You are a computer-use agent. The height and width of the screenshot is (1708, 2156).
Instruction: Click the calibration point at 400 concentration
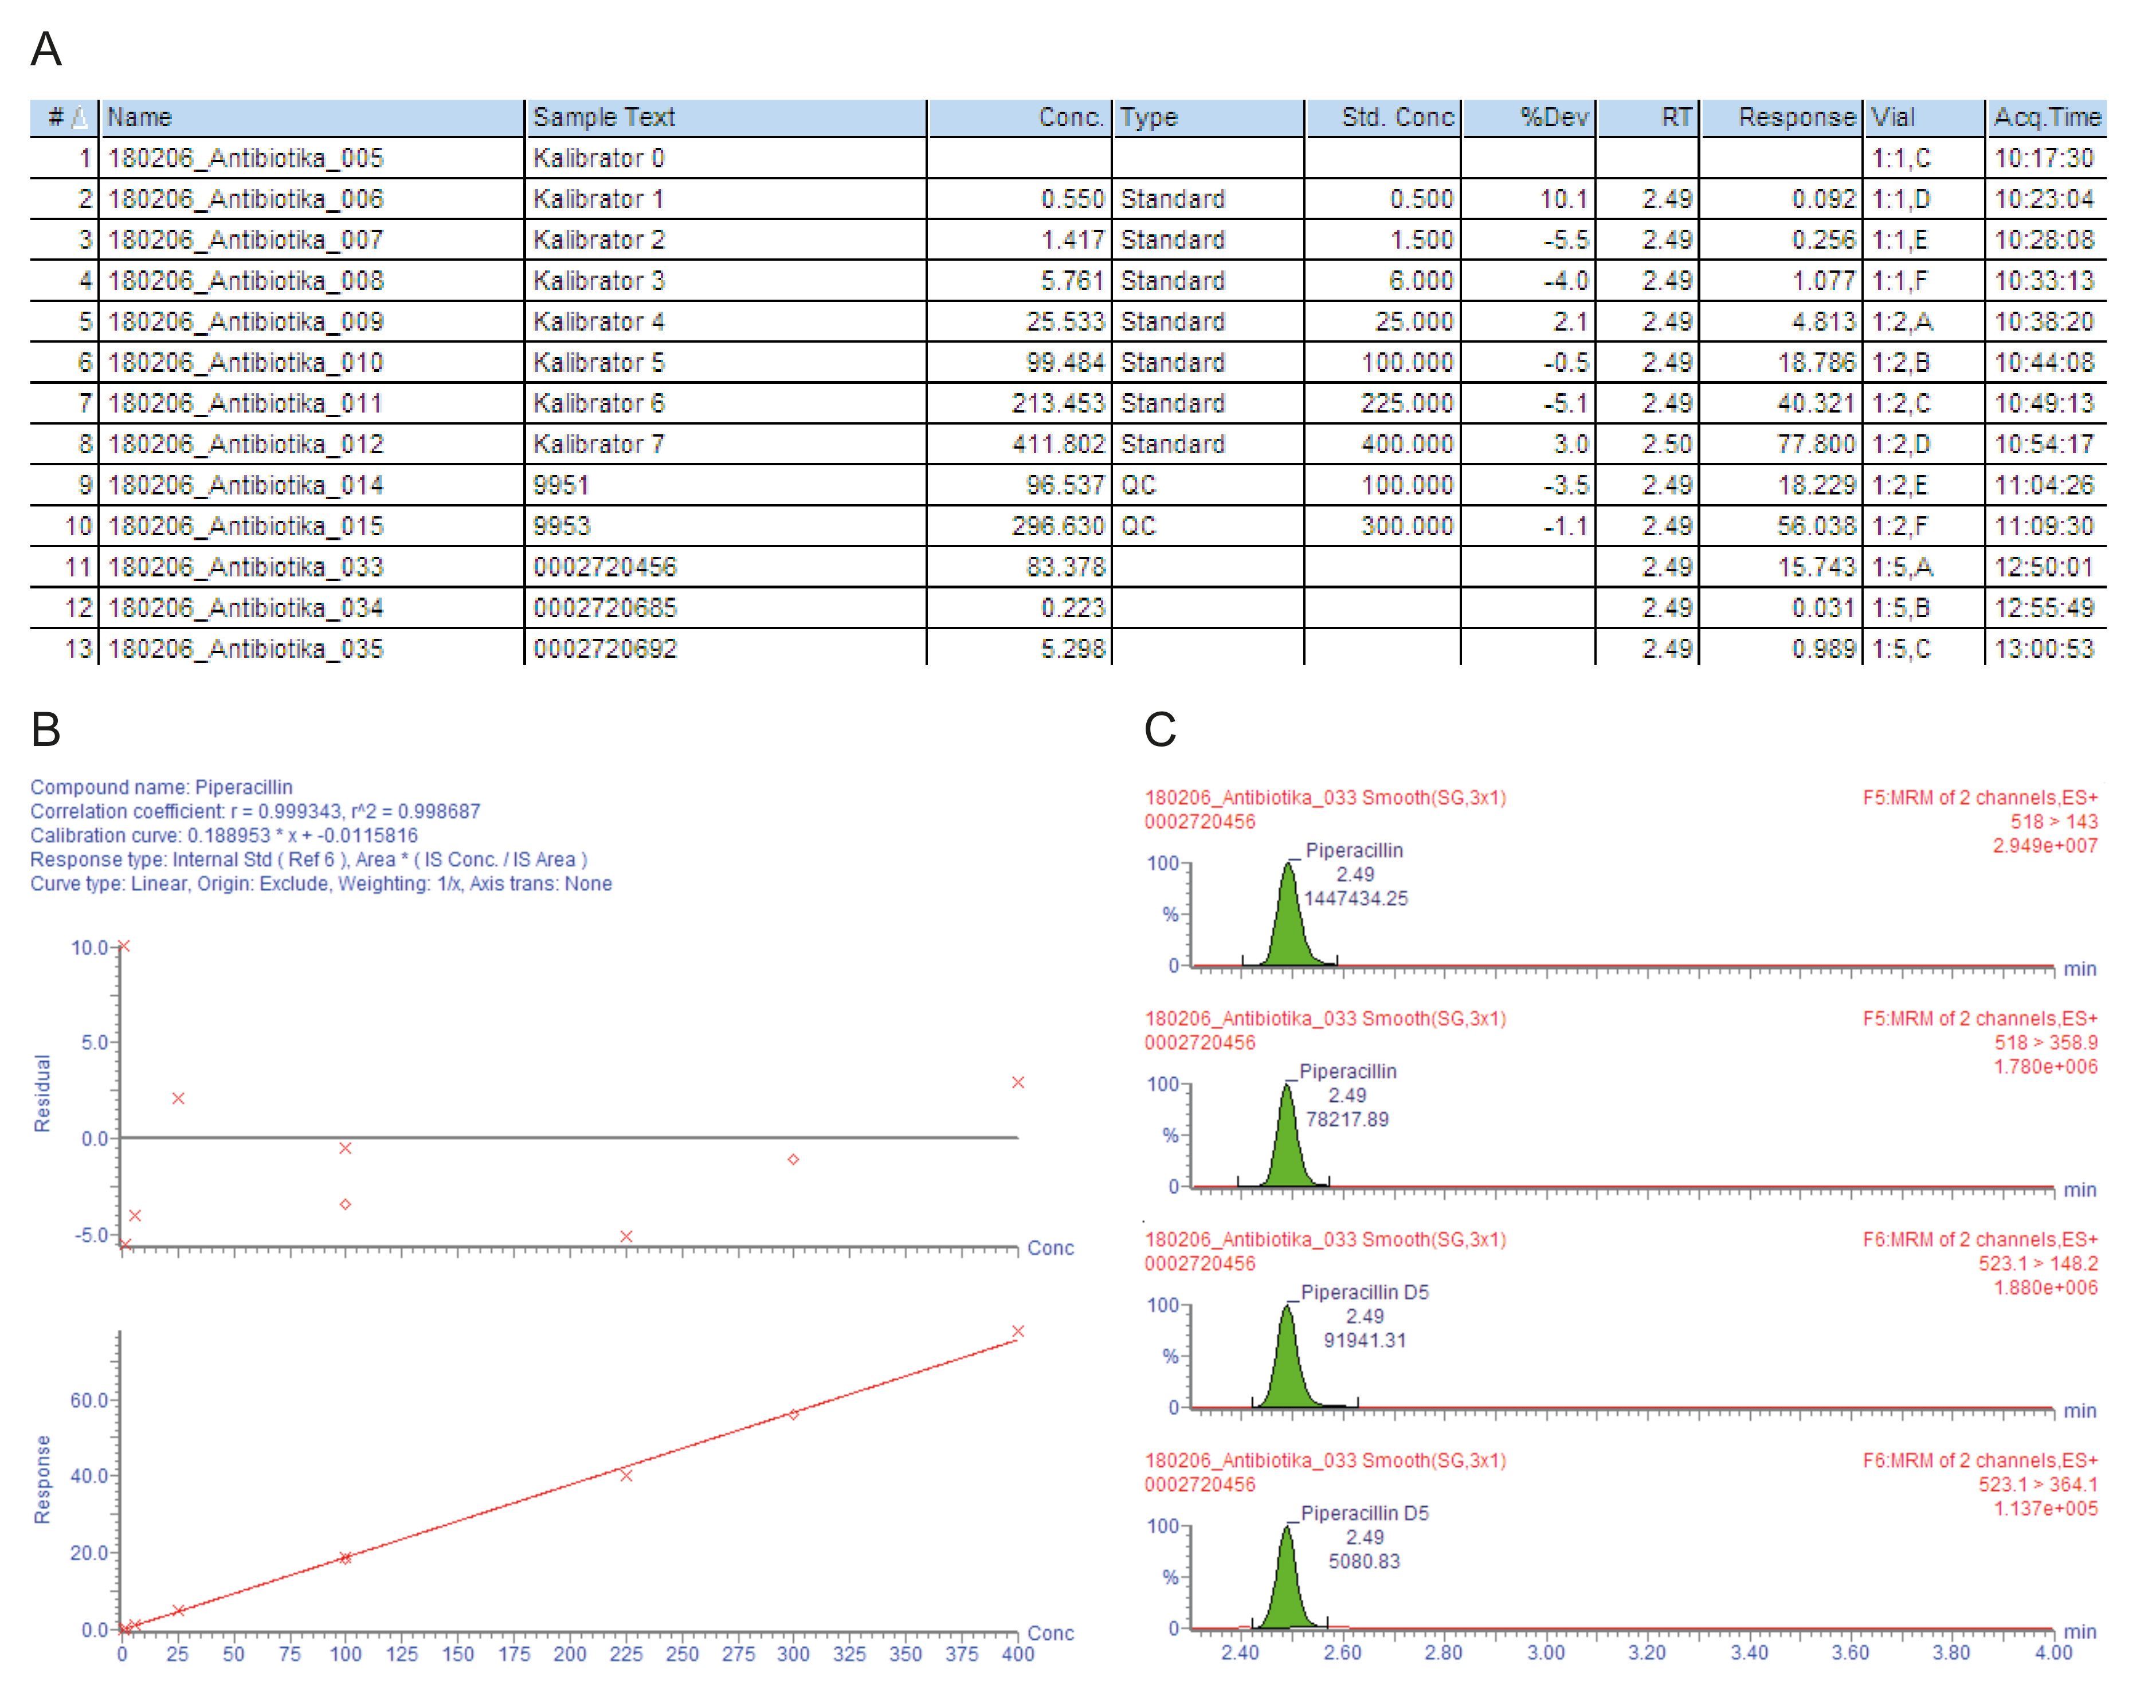[x=1018, y=1332]
